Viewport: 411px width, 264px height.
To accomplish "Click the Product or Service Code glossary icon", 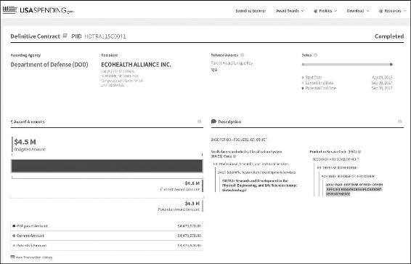I will tap(359, 152).
